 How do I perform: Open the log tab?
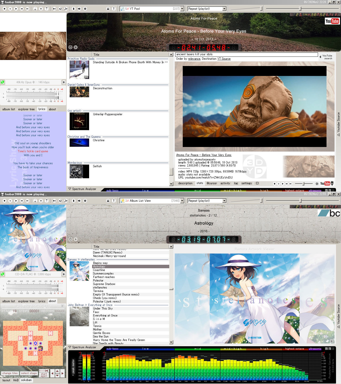[236, 183]
